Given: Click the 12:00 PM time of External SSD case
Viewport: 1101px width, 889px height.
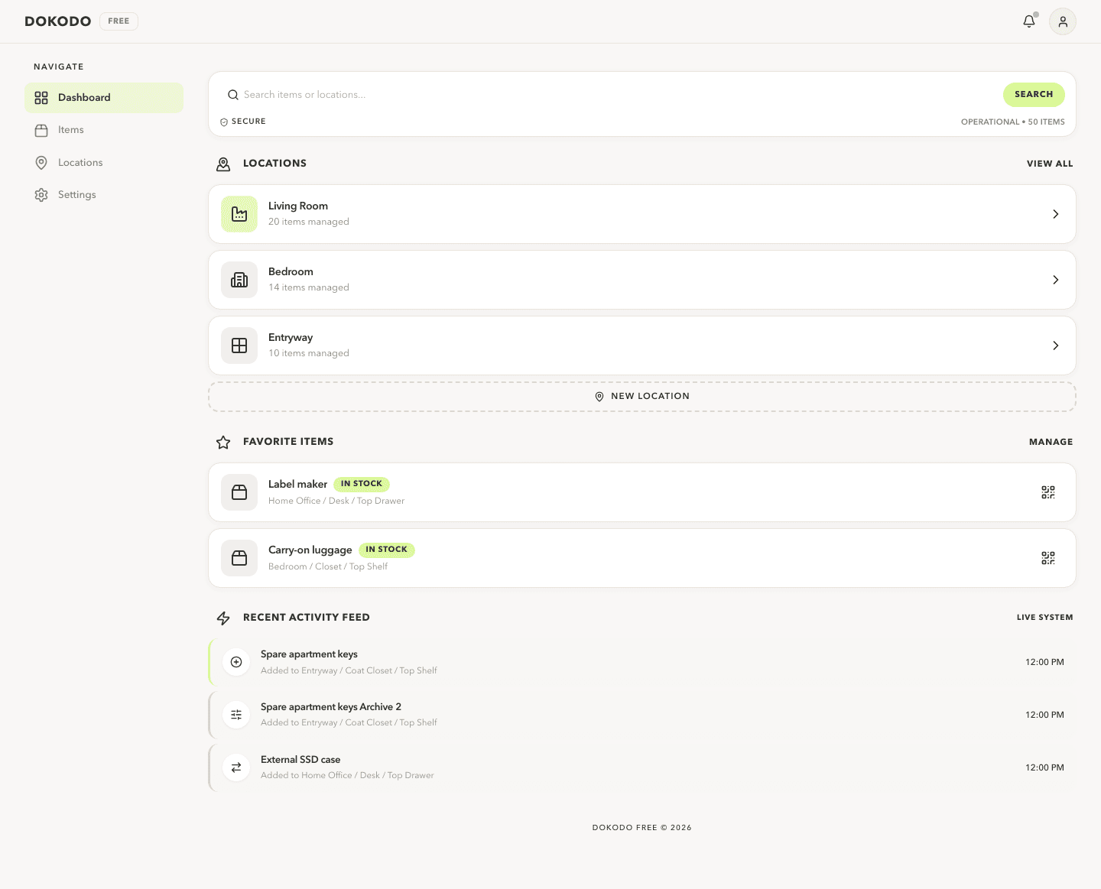Looking at the screenshot, I should [1044, 767].
